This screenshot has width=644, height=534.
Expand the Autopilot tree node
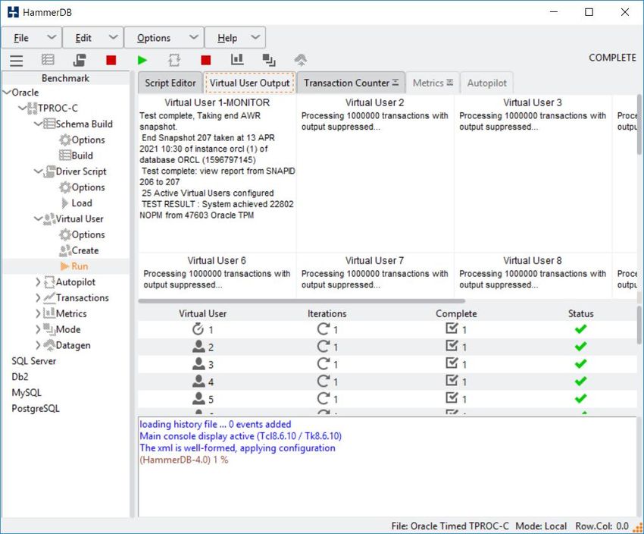(38, 282)
